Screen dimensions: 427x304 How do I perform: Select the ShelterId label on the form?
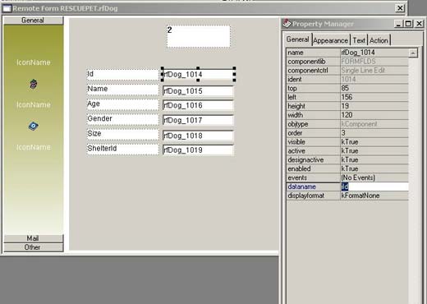coord(122,149)
